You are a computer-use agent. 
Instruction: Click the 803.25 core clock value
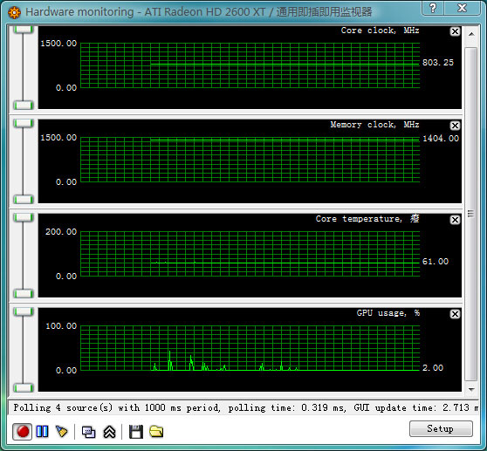(438, 63)
